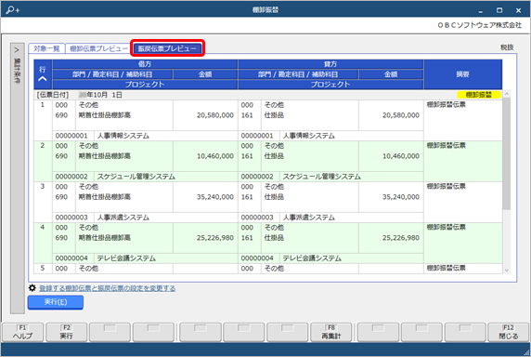This screenshot has width=531, height=357.
Task: Click the 実行(E) button
Action: tap(56, 302)
